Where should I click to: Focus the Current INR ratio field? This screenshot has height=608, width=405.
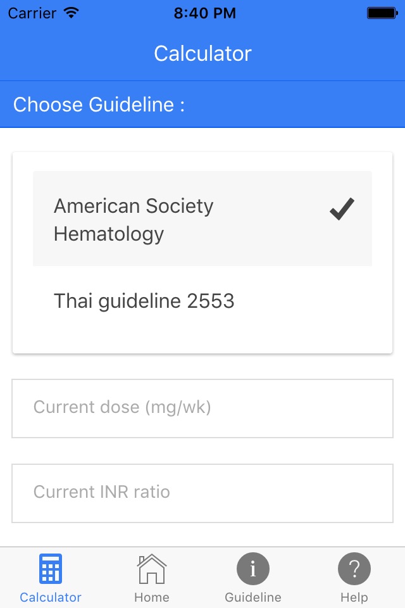point(202,493)
